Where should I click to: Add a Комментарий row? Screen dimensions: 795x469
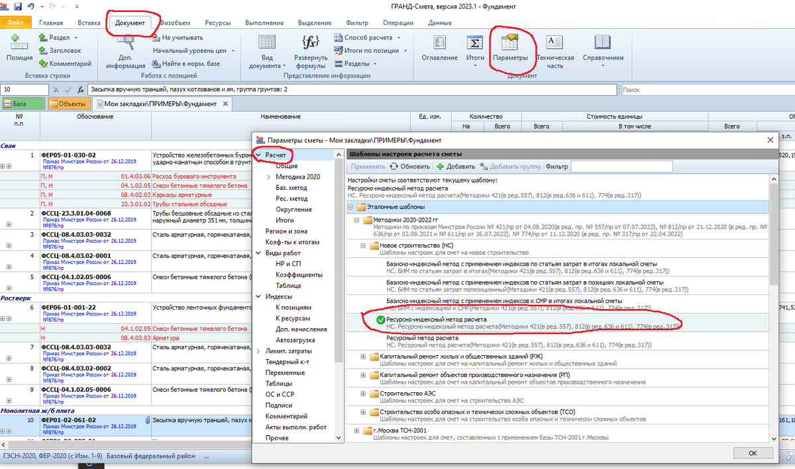click(x=65, y=64)
